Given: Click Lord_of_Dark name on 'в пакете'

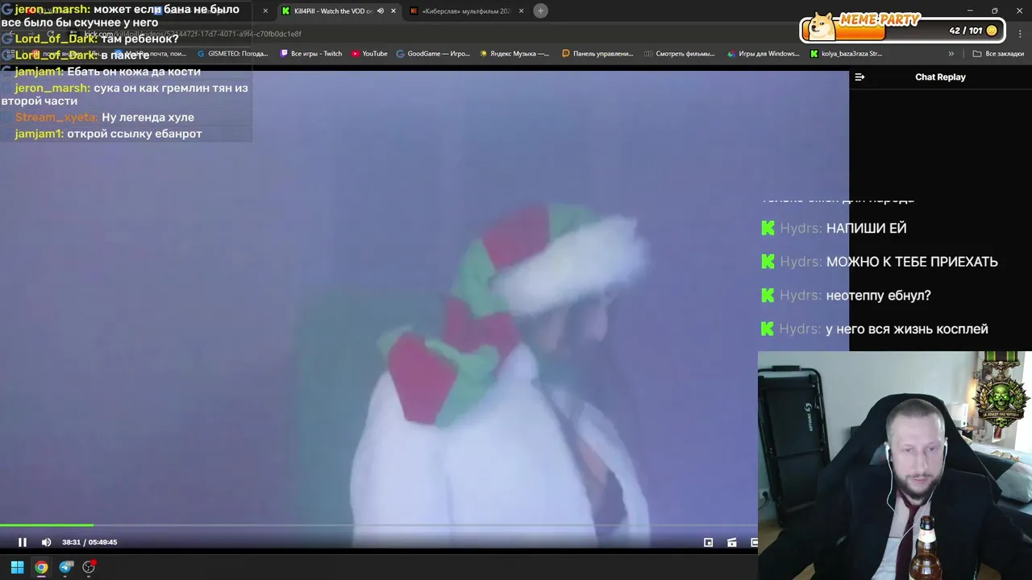Looking at the screenshot, I should [56, 55].
